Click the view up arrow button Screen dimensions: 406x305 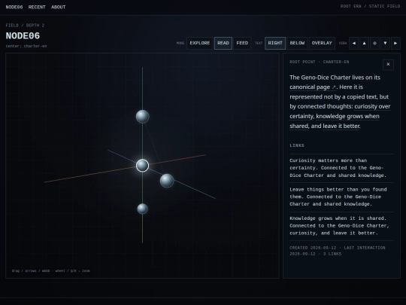point(364,44)
